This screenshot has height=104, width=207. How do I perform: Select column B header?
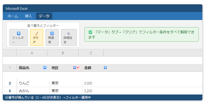pos(63,53)
